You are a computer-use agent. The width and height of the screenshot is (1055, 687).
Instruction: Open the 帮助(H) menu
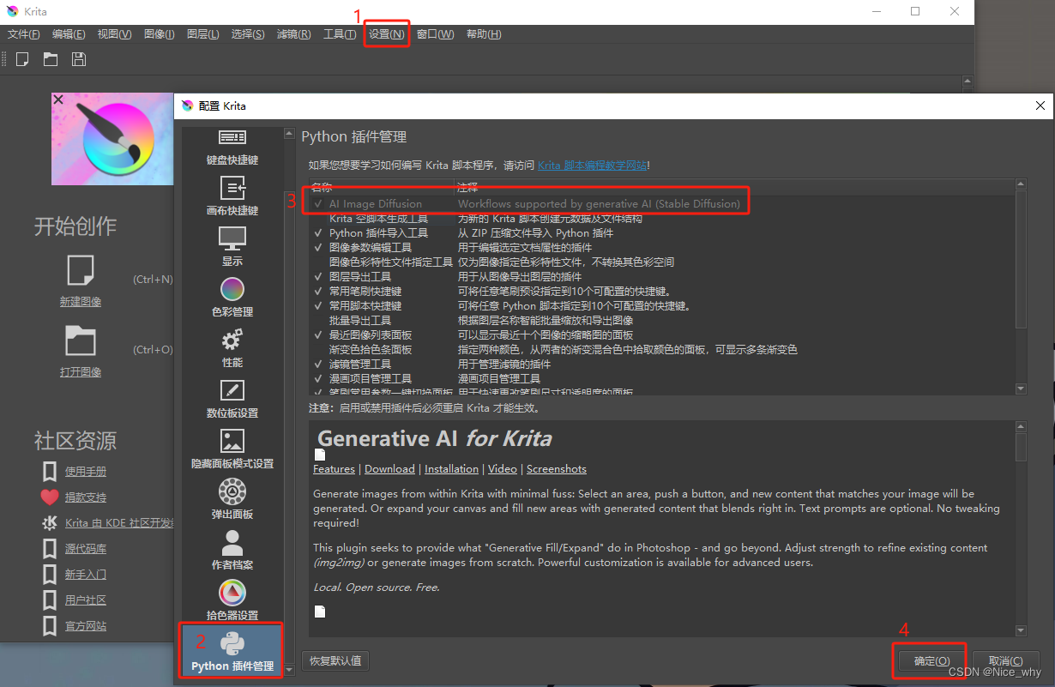click(484, 34)
